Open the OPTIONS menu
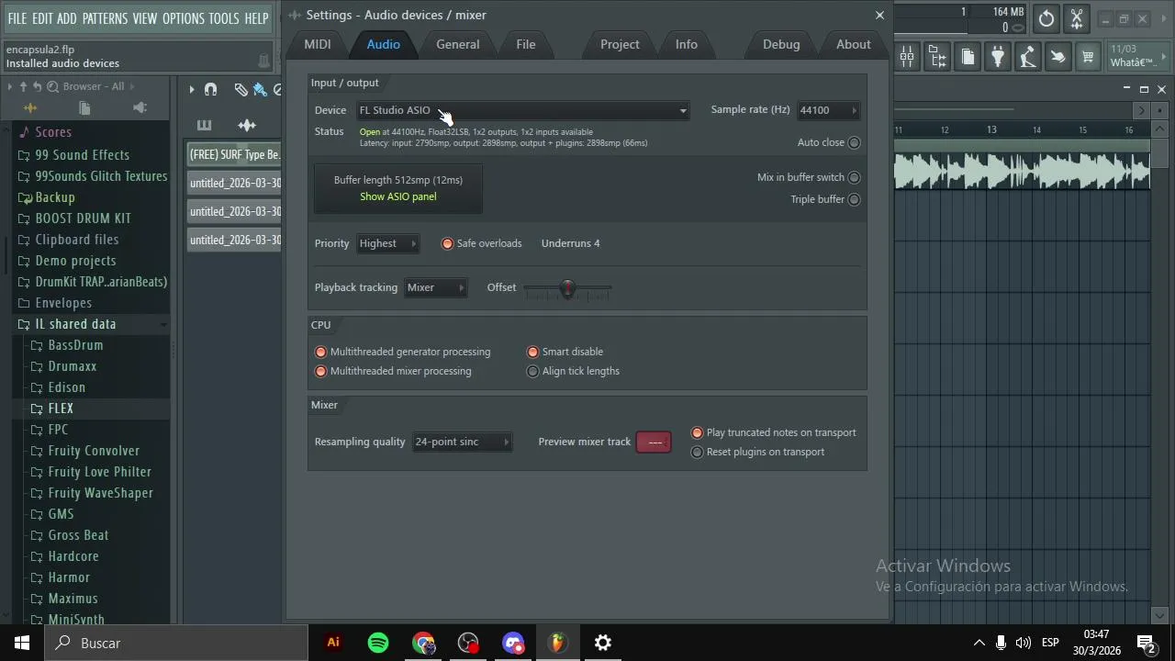The width and height of the screenshot is (1175, 661). tap(183, 18)
